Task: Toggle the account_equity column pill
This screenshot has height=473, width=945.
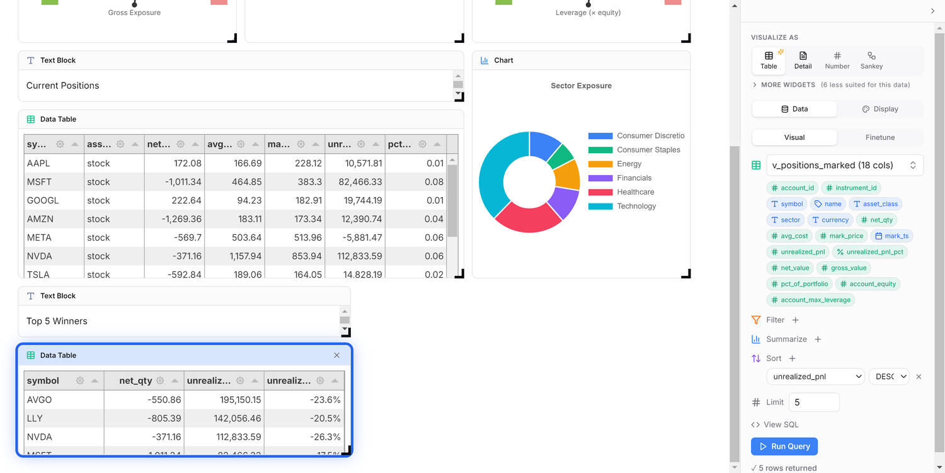Action: tap(868, 284)
